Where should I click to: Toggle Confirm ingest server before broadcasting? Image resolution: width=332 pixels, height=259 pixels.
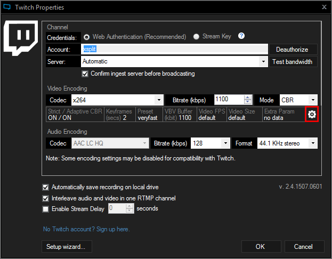(85, 74)
